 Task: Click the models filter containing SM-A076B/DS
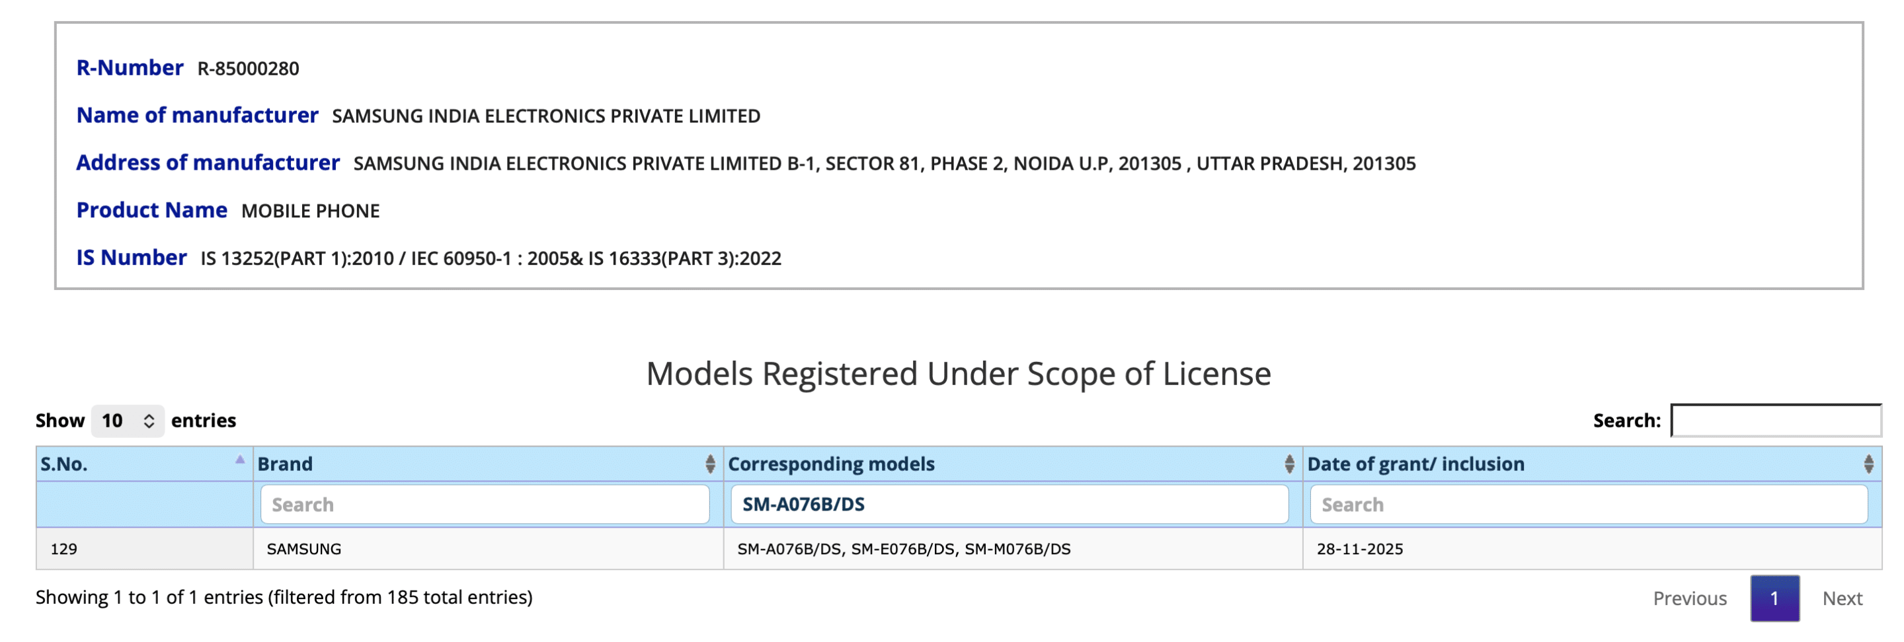coord(1009,505)
